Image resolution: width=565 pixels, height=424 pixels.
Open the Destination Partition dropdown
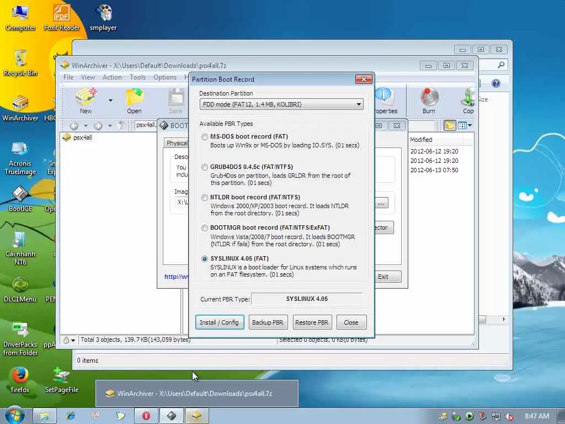pyautogui.click(x=281, y=104)
